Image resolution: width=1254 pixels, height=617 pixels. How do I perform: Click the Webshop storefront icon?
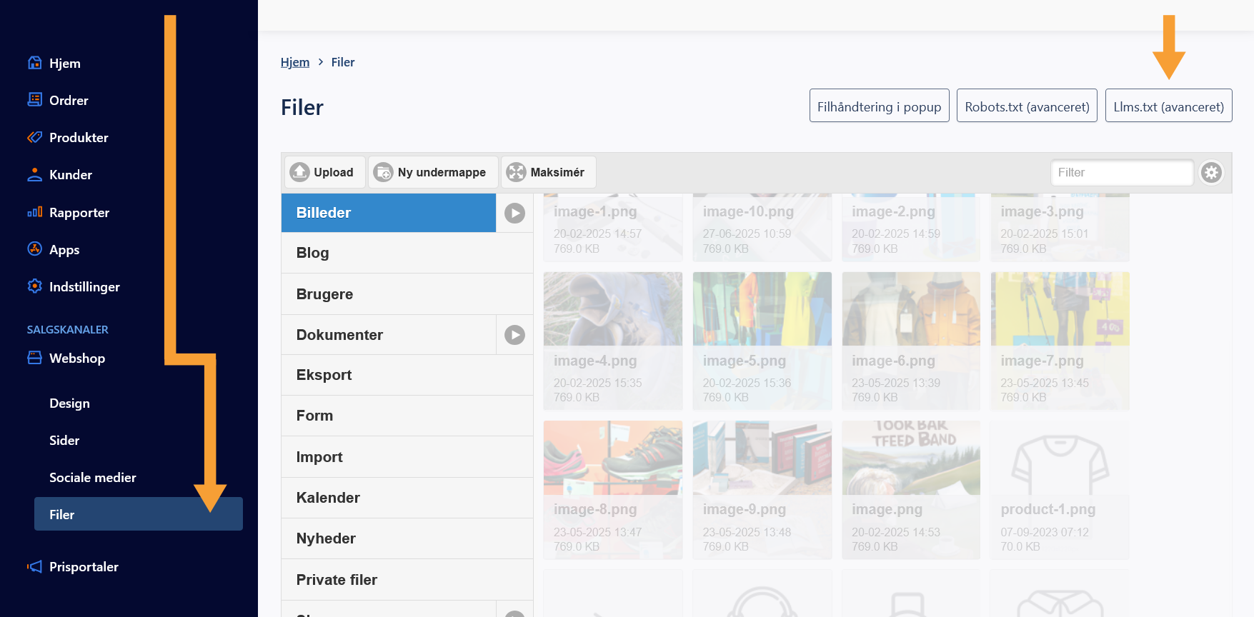[x=34, y=358]
